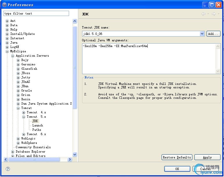Click the Apply button
Viewport: 224px width, 177px height.
click(207, 157)
